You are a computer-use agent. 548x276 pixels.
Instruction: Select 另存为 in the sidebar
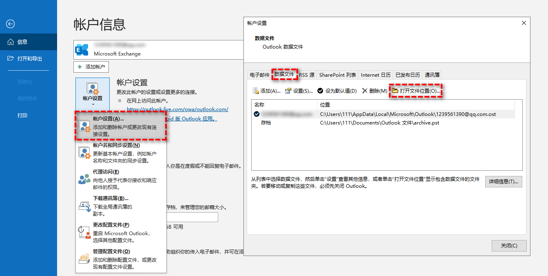[24, 82]
